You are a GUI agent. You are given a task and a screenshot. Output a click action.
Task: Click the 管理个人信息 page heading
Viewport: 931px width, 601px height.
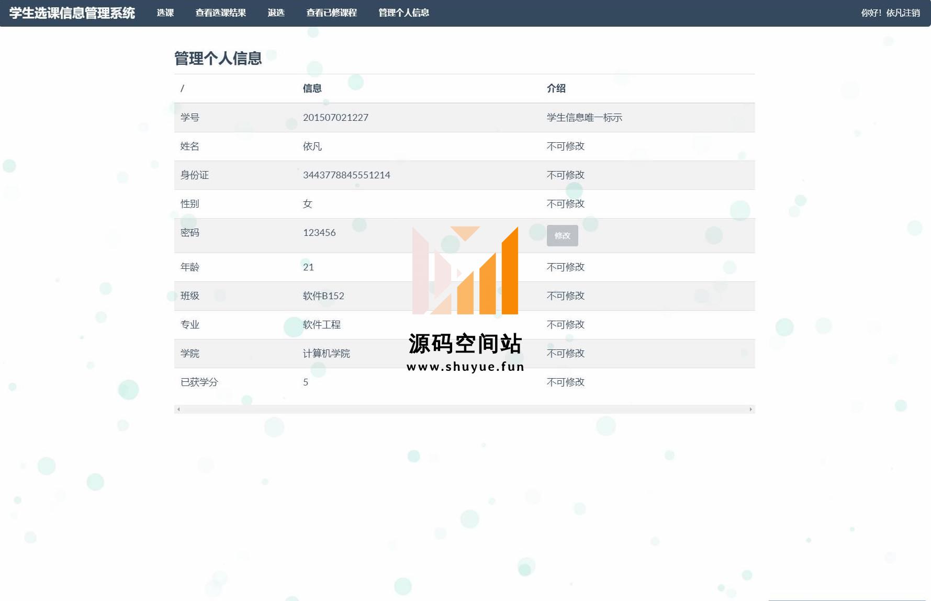pyautogui.click(x=218, y=58)
